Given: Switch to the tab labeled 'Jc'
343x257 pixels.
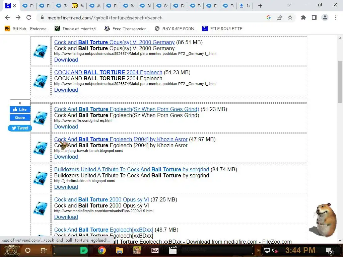Looking at the screenshot, I should pyautogui.click(x=62, y=6).
